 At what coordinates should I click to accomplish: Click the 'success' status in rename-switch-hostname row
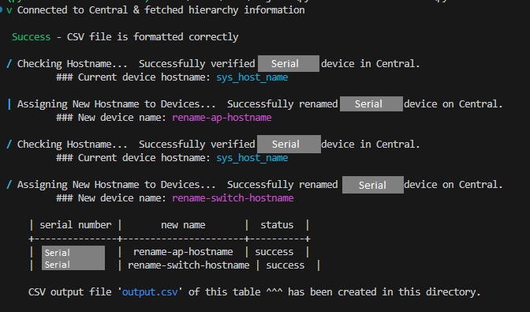point(286,265)
